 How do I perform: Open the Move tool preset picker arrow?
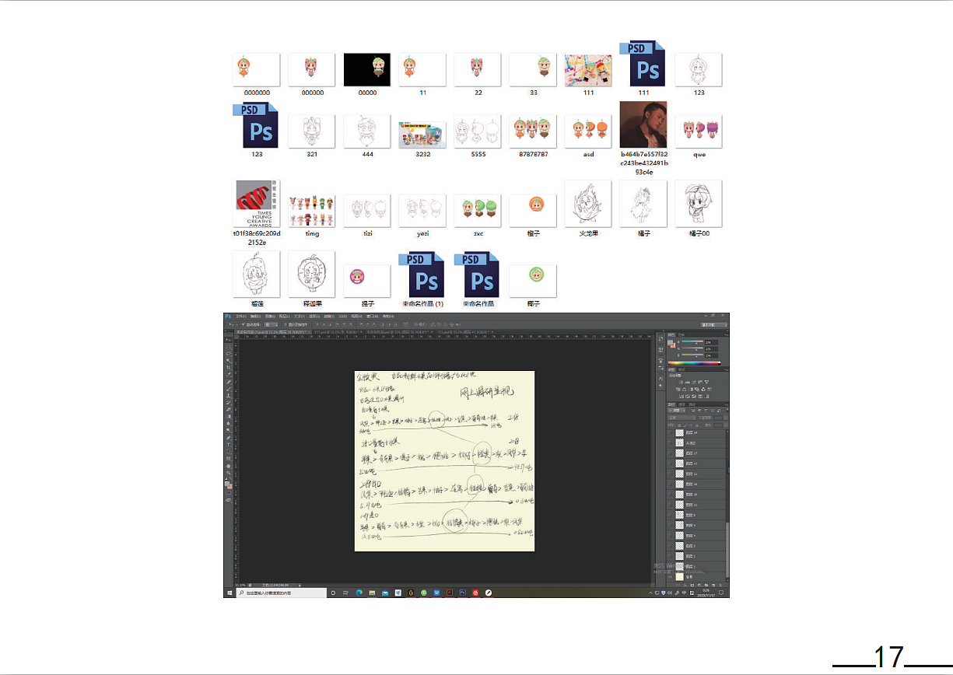pyautogui.click(x=236, y=324)
